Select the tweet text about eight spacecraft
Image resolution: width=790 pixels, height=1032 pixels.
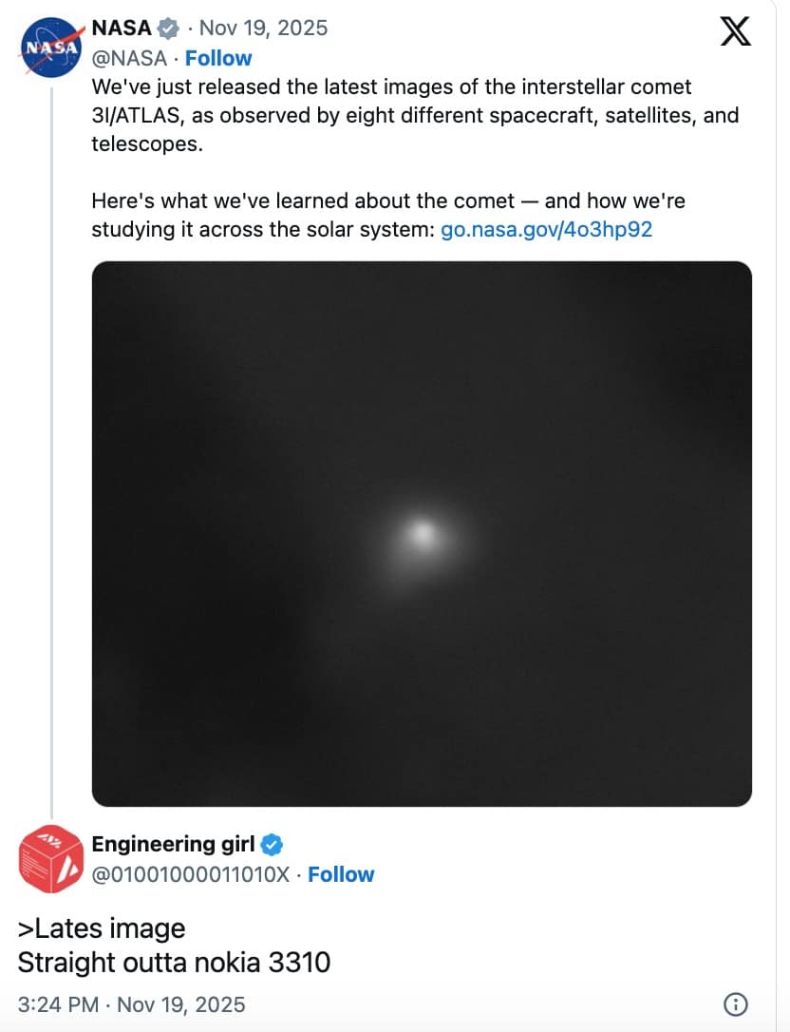point(380,115)
